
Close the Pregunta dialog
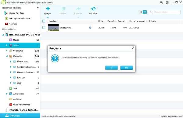point(133,48)
